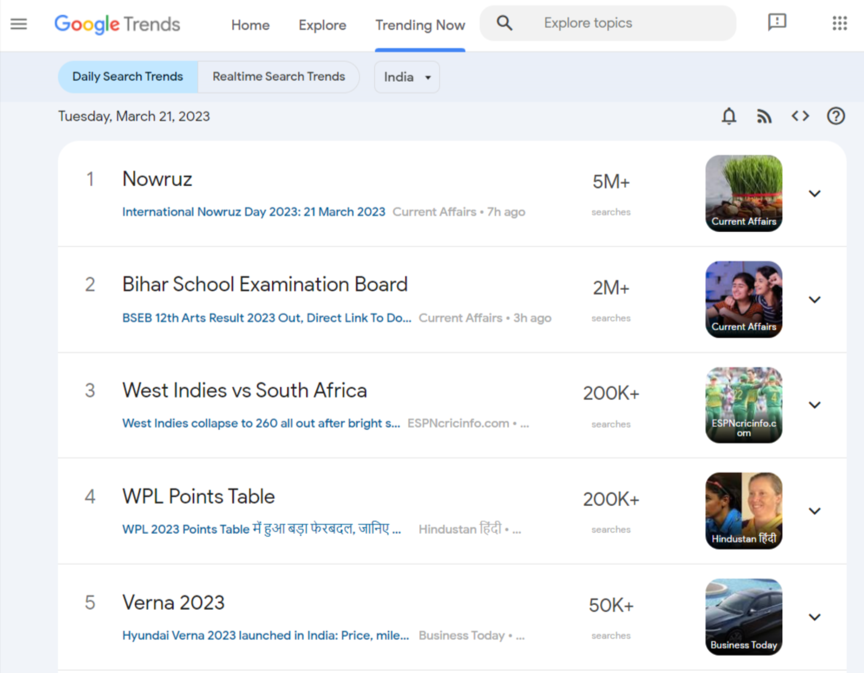This screenshot has height=673, width=864.
Task: Click 'Current Affairs • 7h ago' source text
Action: click(459, 212)
